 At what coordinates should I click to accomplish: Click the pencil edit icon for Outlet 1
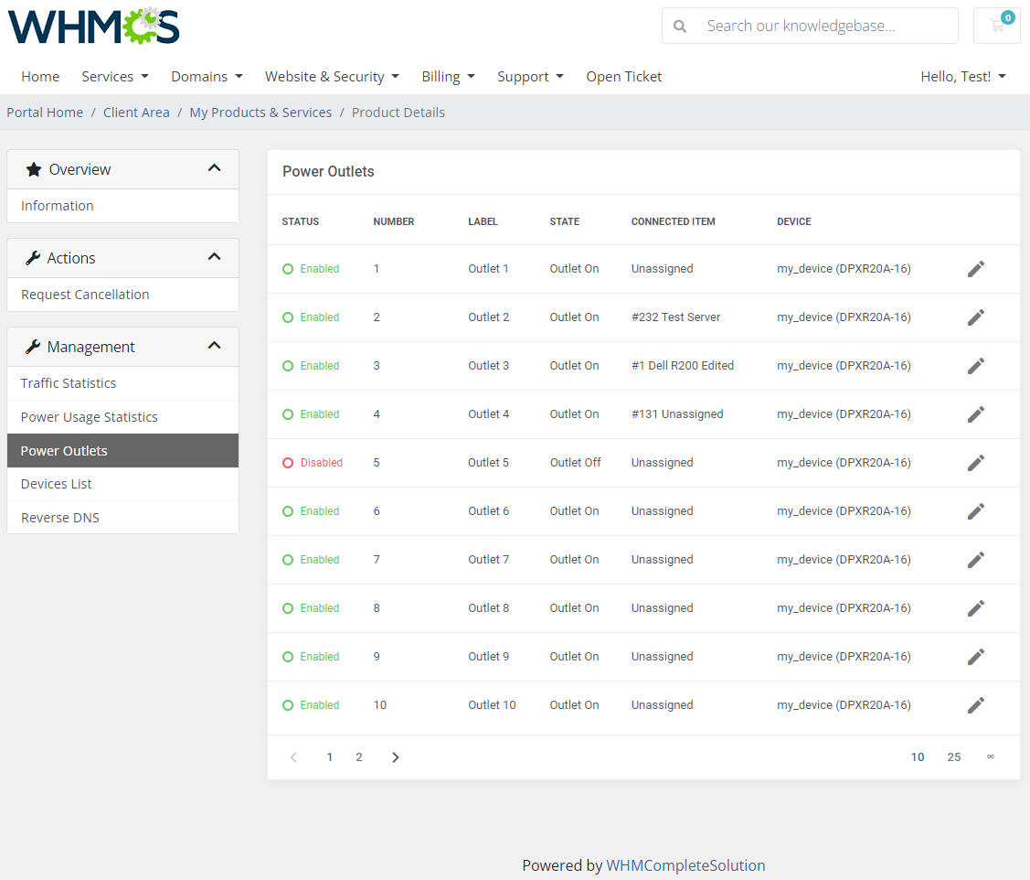[975, 268]
